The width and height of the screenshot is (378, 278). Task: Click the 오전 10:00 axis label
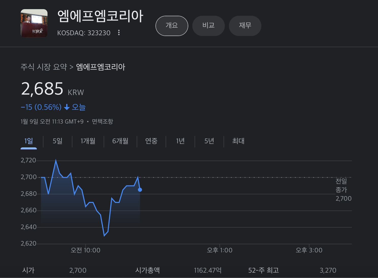tap(86, 250)
